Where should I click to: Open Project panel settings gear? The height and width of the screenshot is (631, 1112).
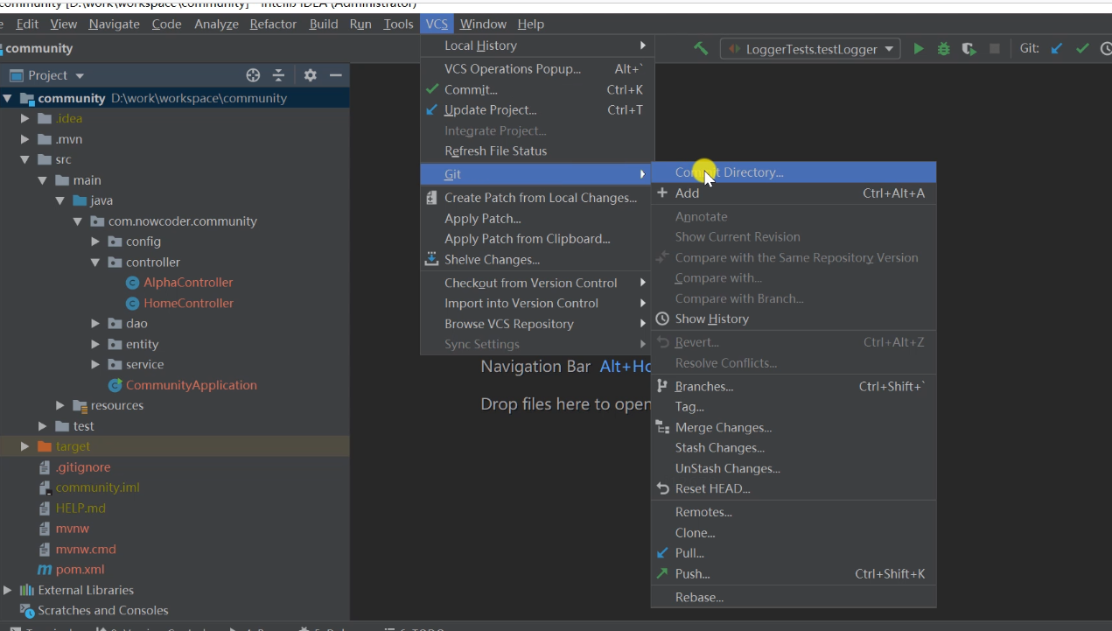(x=310, y=75)
